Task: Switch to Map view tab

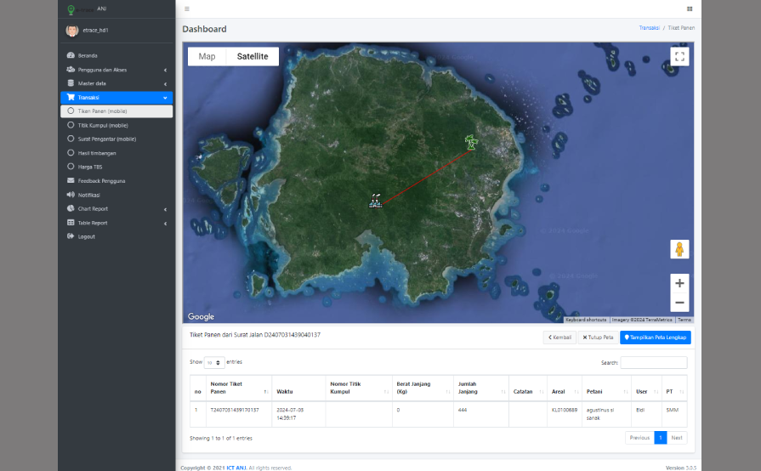Action: point(207,57)
